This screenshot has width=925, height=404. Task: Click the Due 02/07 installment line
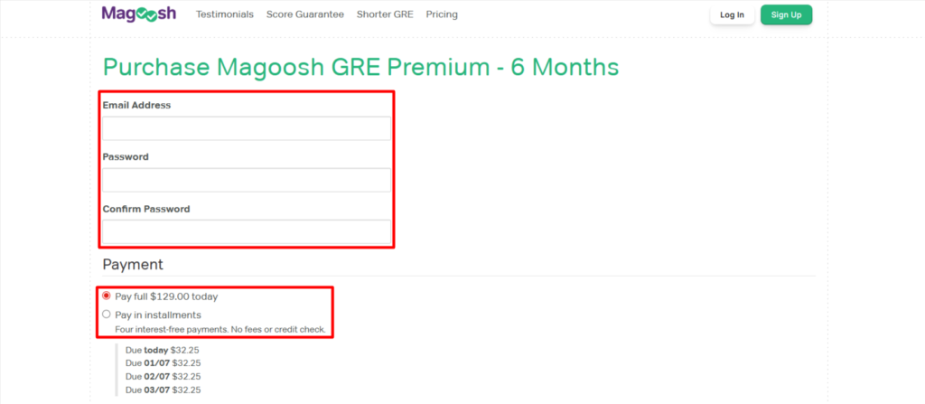[x=163, y=376]
